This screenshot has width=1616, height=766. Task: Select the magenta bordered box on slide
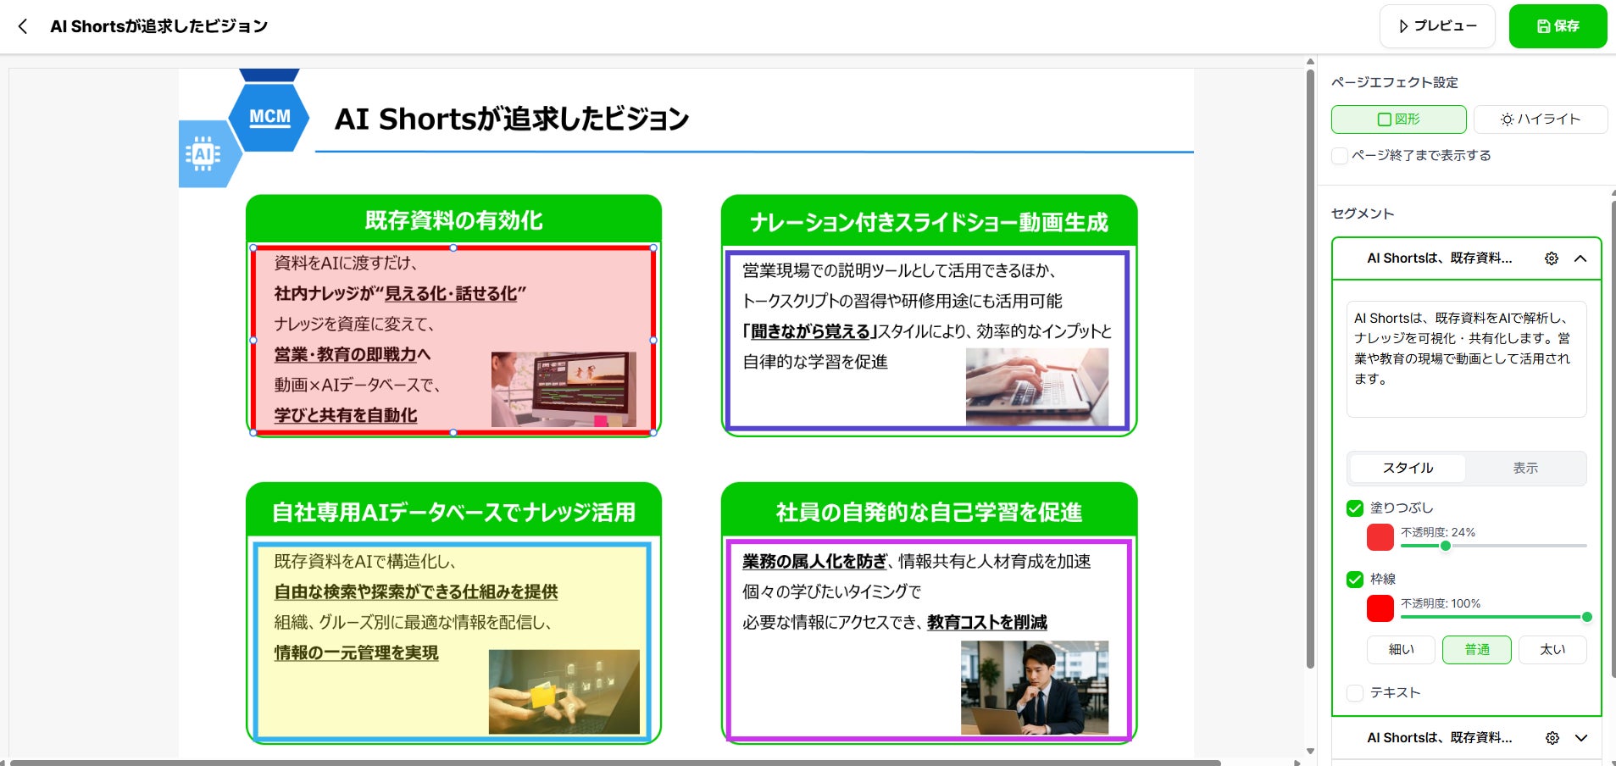click(x=929, y=641)
